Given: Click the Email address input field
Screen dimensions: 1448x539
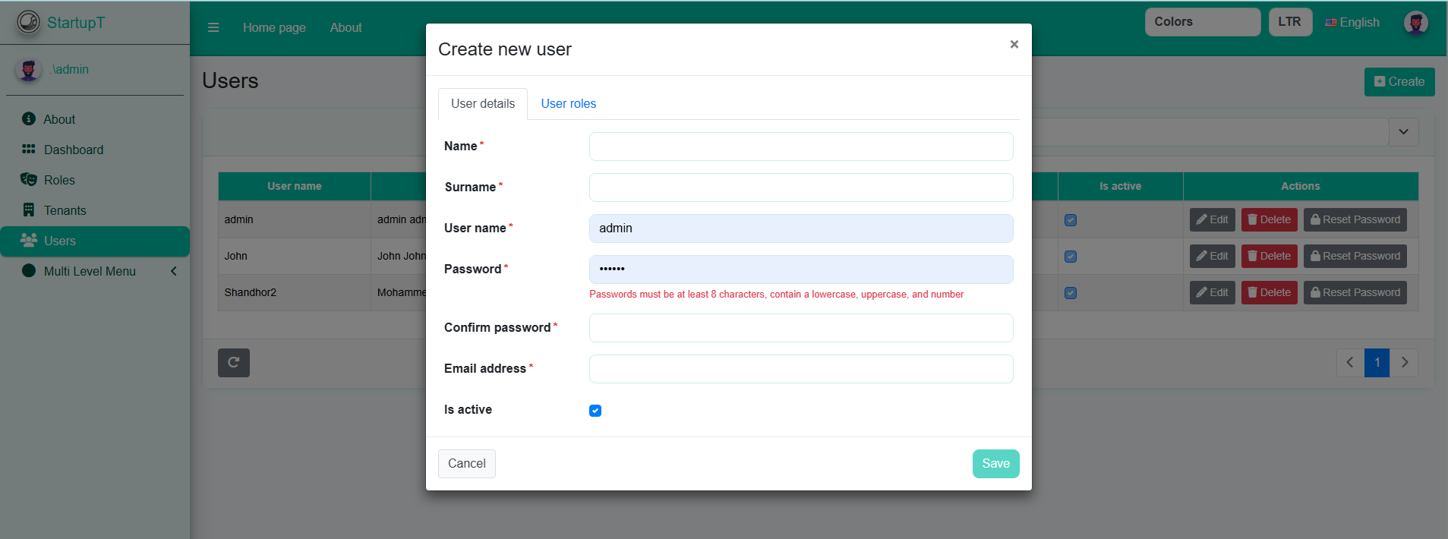Looking at the screenshot, I should click(800, 369).
